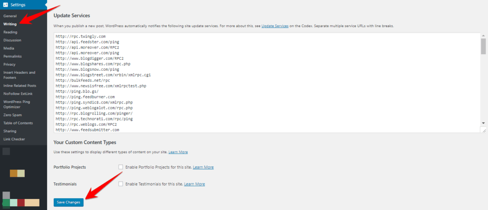The image size is (488, 210).
Task: Open Privacy settings
Action: [x=10, y=64]
